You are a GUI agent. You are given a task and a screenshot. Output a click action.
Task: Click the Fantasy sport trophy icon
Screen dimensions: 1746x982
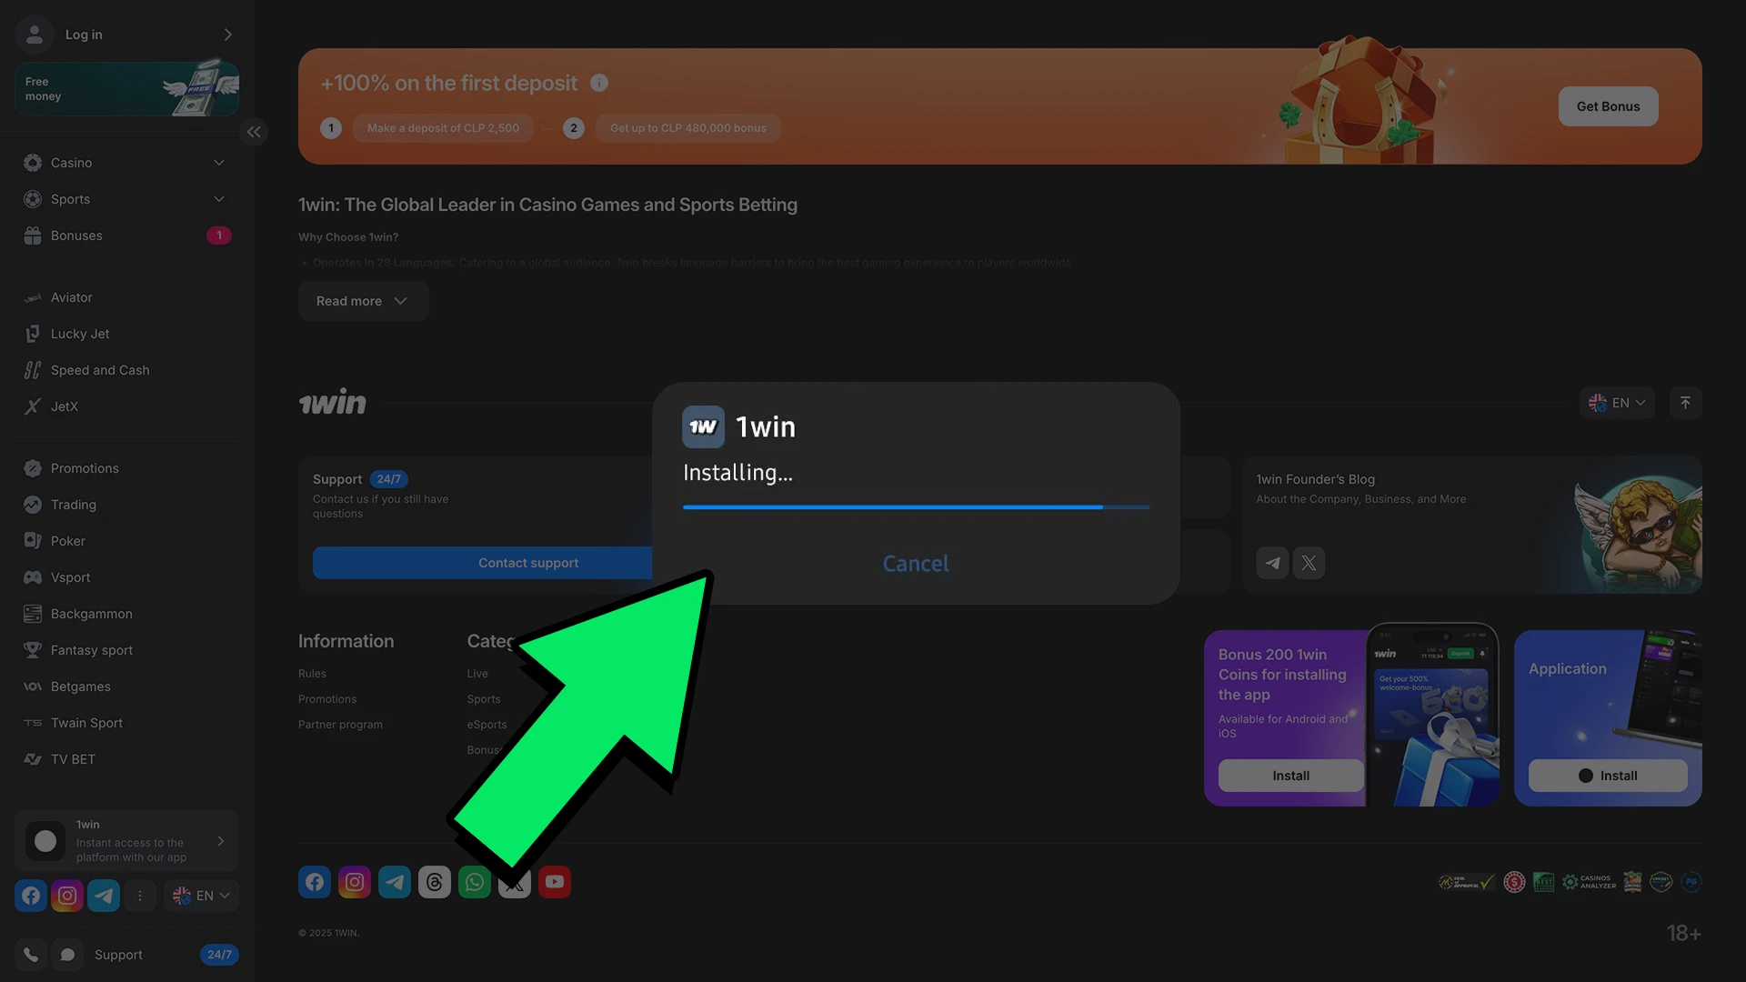click(x=33, y=650)
